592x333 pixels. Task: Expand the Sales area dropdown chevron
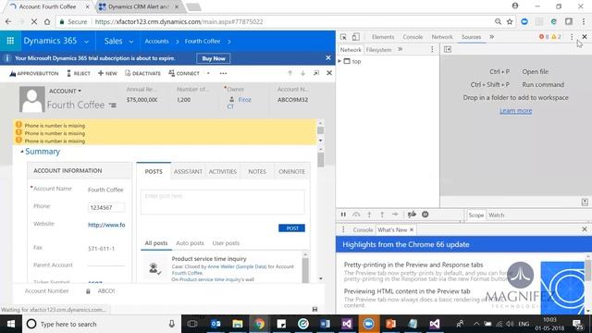pyautogui.click(x=130, y=42)
